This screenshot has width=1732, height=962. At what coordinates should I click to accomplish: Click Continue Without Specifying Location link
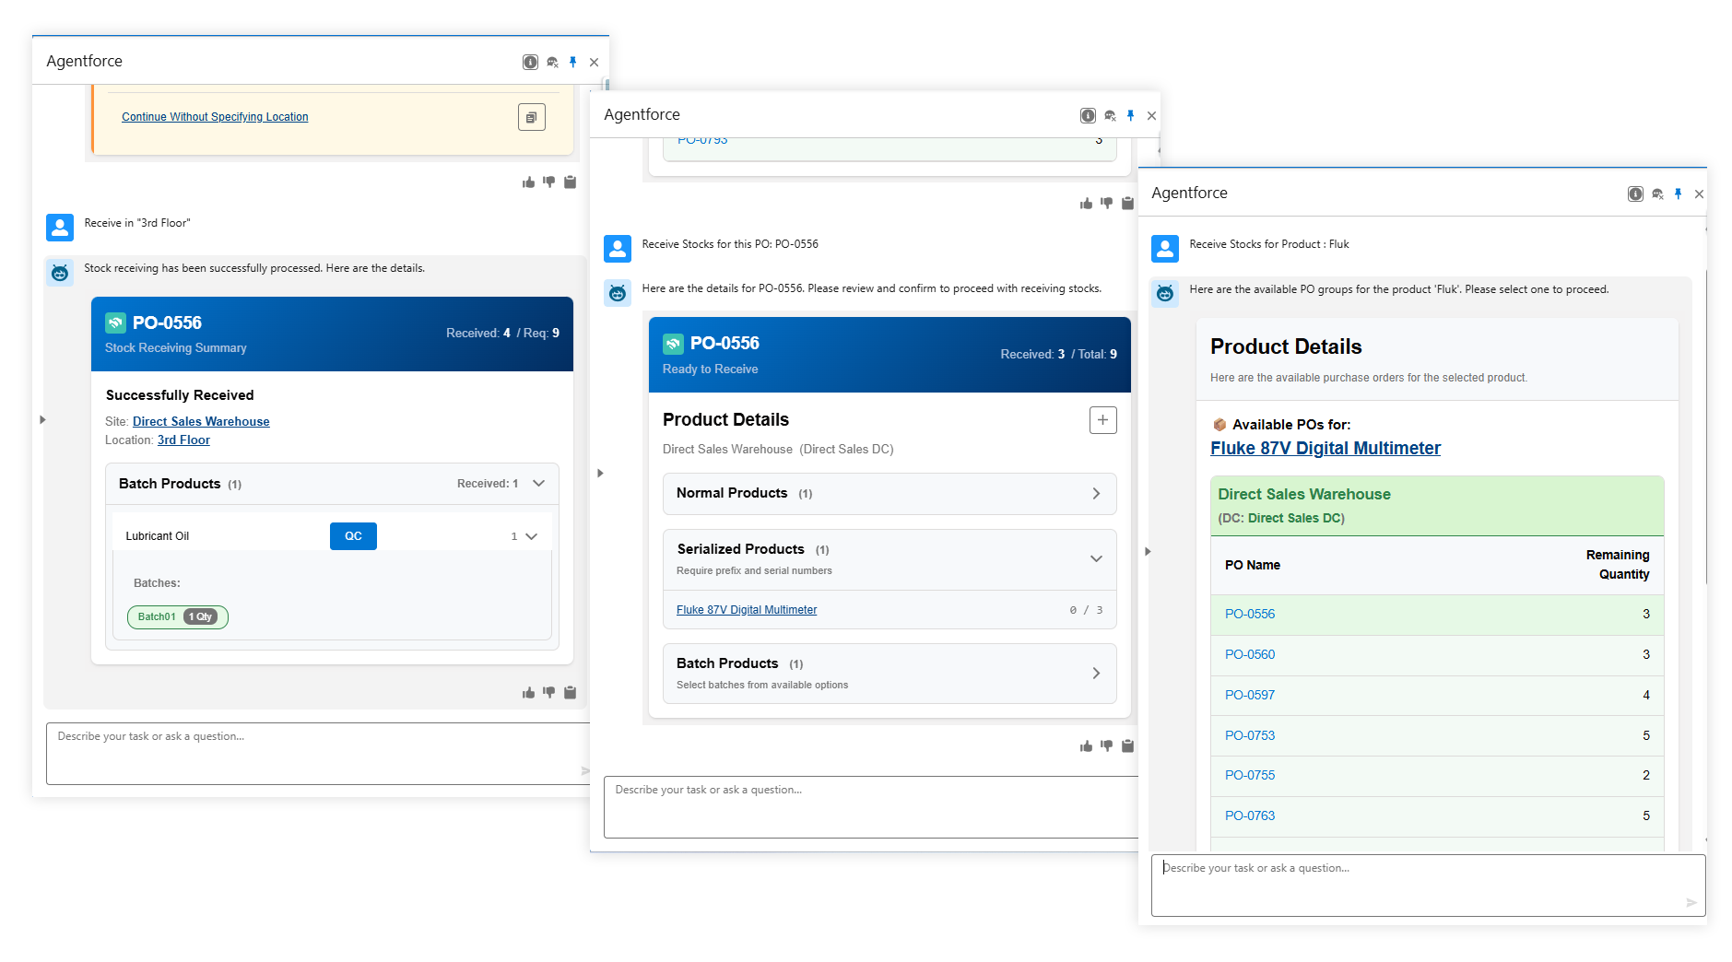215,117
